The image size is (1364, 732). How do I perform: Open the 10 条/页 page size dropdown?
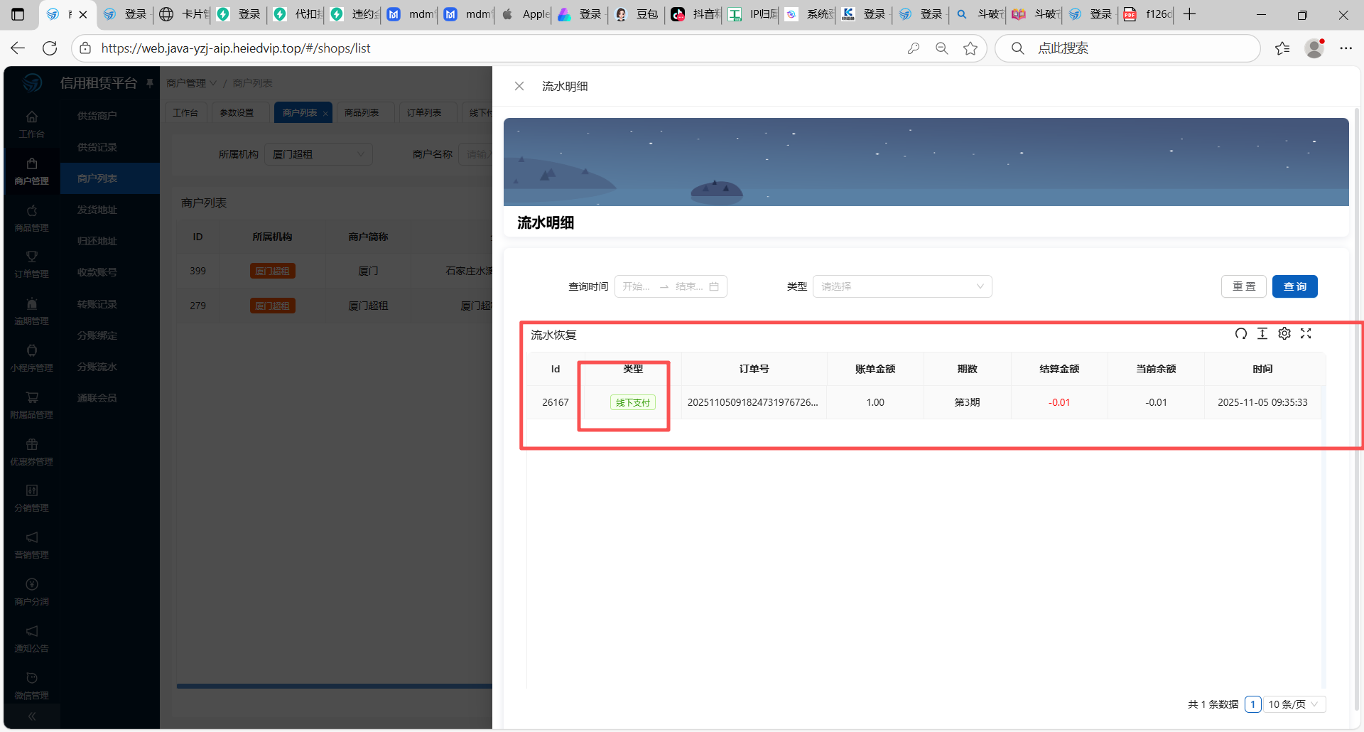pyautogui.click(x=1294, y=704)
